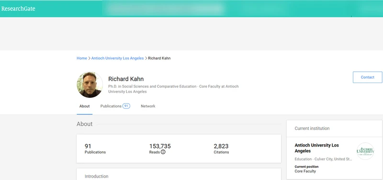Screen dimensions: 383x180
Task: Click the Richard Kahn breadcrumb text
Action: pyautogui.click(x=159, y=58)
